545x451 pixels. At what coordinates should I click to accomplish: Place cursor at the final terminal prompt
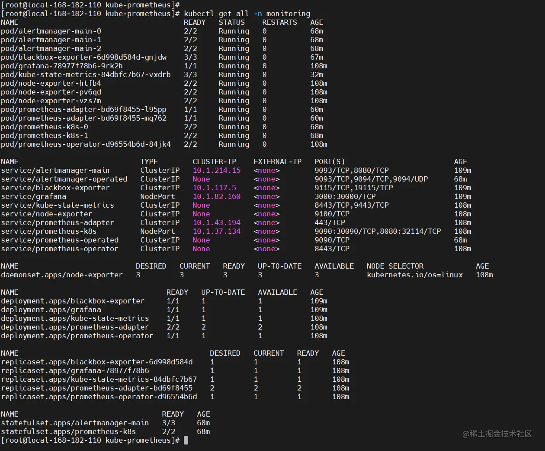coord(186,441)
